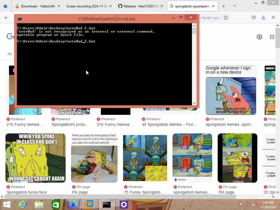This screenshot has height=210, width=280.
Task: Open the caveman SpongeBob in bed meme
Action: coord(94,158)
